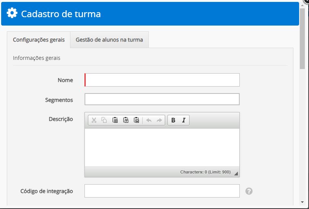
Task: Click the Paste icon in editor toolbar
Action: (115, 120)
